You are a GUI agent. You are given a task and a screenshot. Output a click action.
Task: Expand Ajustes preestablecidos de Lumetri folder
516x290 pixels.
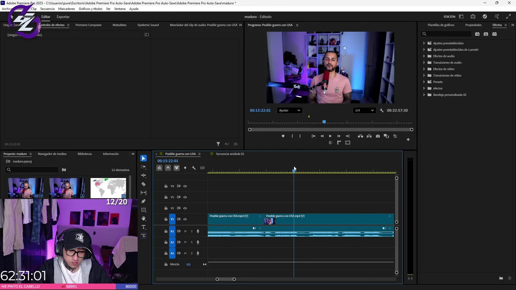coord(424,50)
